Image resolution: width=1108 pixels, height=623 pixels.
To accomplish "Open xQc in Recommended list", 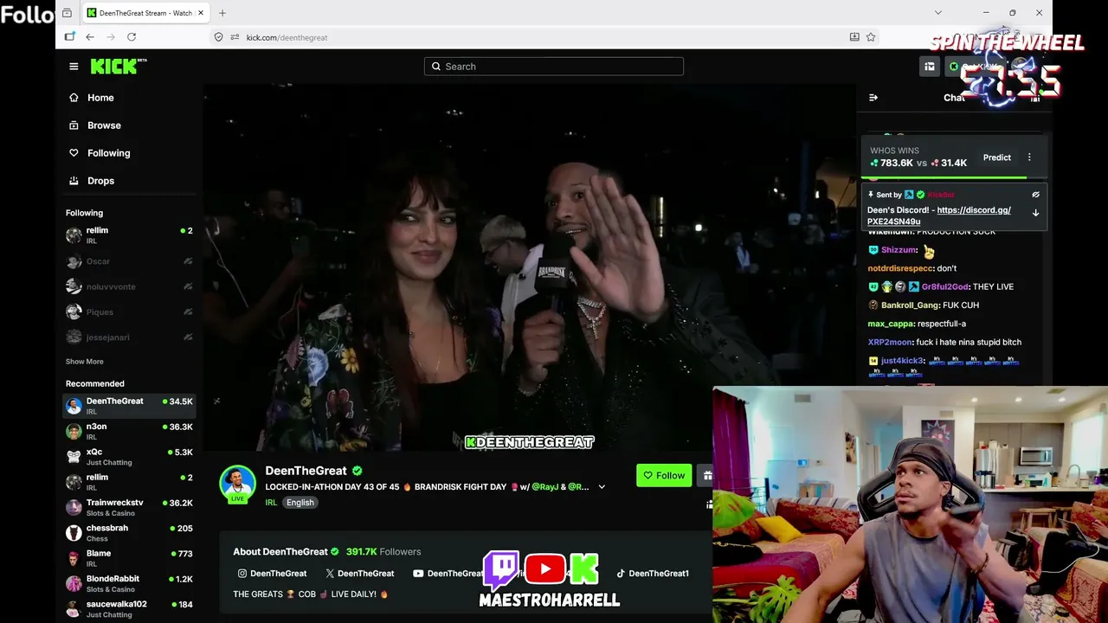I will [x=129, y=457].
